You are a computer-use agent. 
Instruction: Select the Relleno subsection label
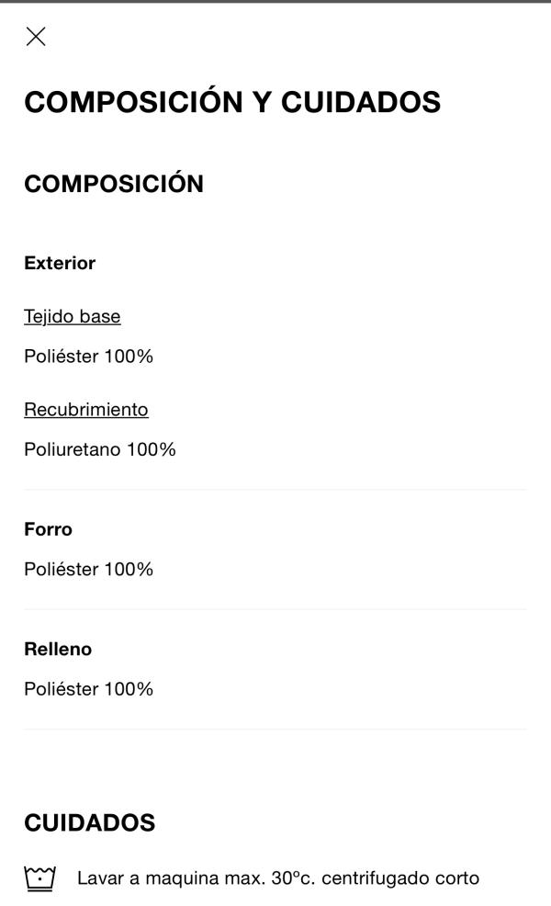click(58, 649)
